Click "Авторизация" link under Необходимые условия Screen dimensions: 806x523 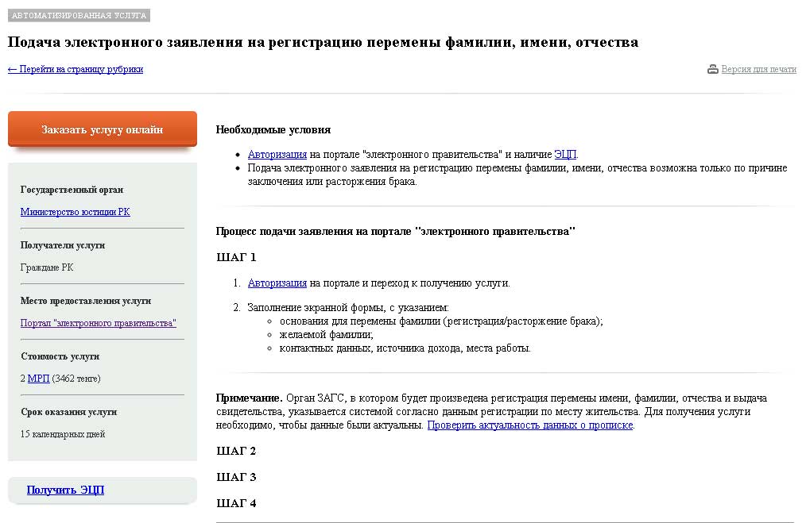point(277,155)
